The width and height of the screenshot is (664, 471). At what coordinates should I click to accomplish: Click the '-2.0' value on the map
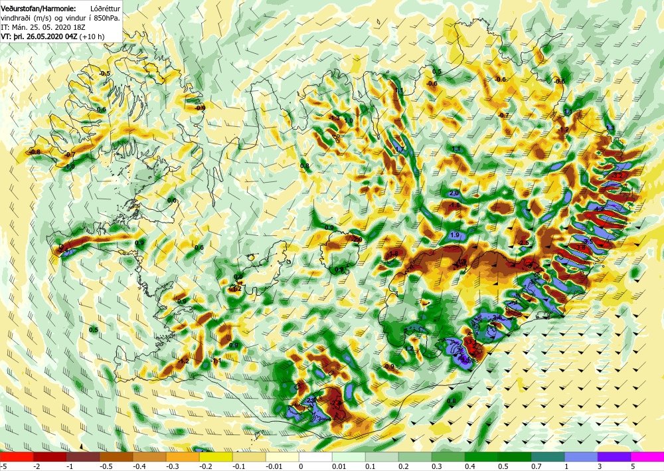(357, 240)
